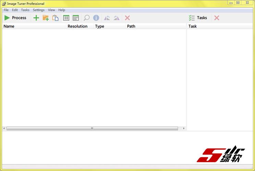The image size is (255, 171).
Task: Paste images from clipboard icon
Action: tap(55, 18)
